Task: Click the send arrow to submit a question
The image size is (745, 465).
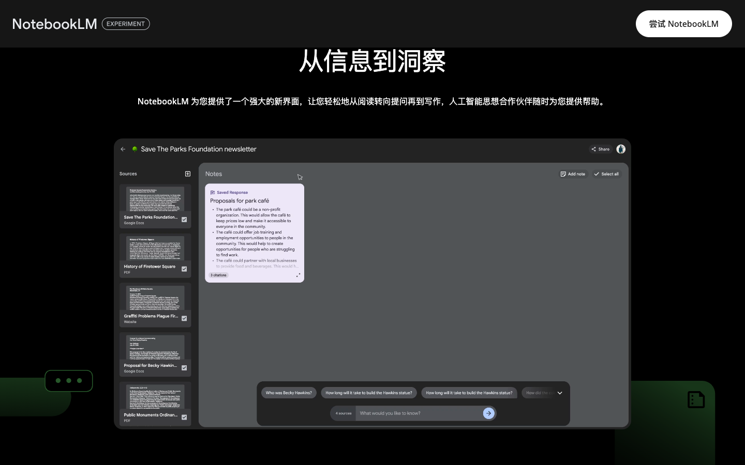Action: pos(488,413)
